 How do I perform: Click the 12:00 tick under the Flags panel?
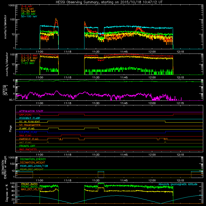(x=152, y=155)
